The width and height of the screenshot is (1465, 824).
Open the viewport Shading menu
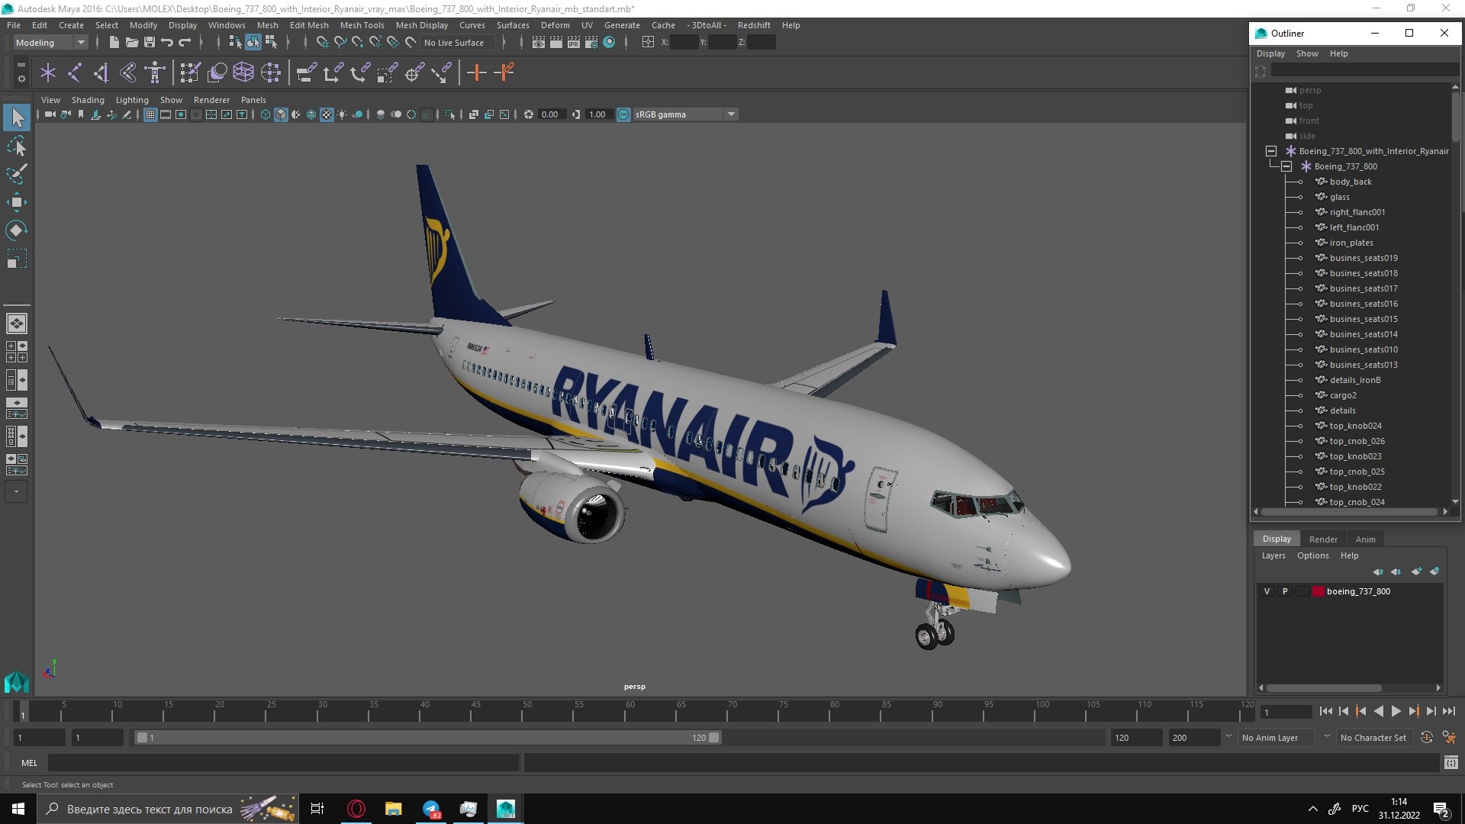(x=88, y=100)
